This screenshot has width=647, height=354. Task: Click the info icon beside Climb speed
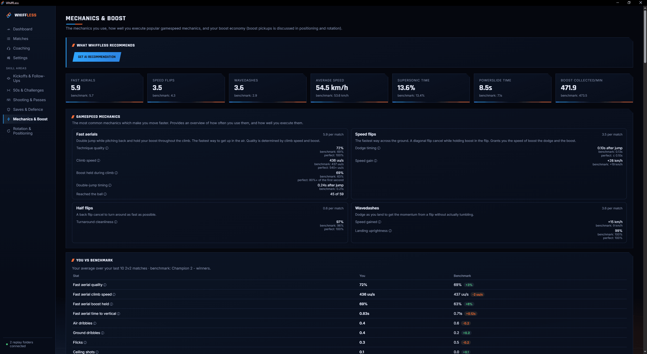coord(99,161)
